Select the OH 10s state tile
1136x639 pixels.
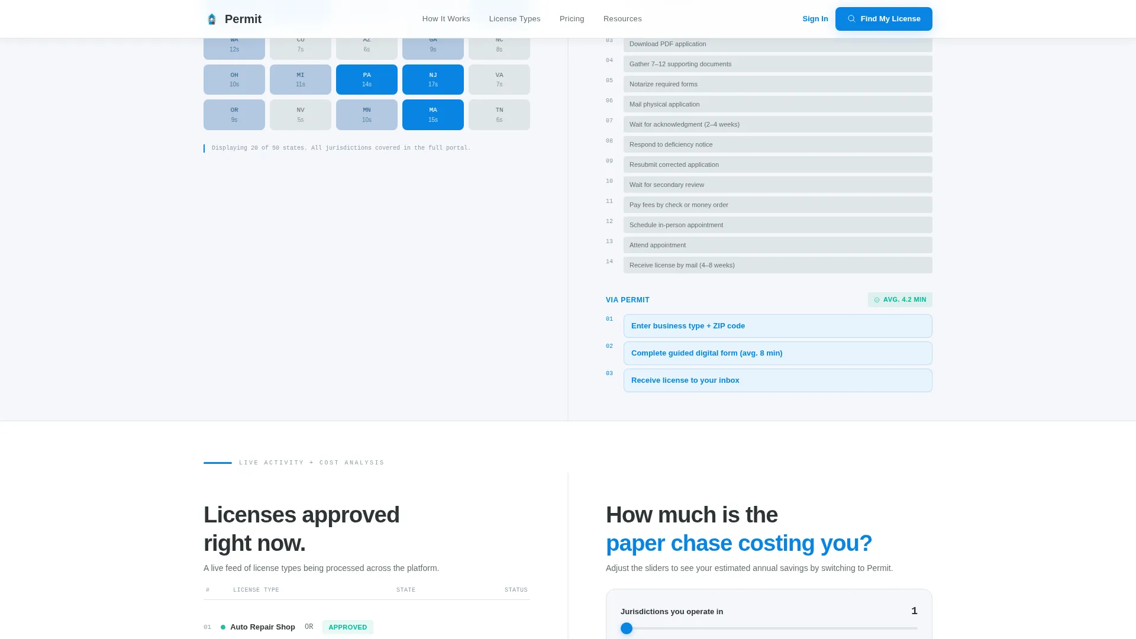[x=234, y=79]
